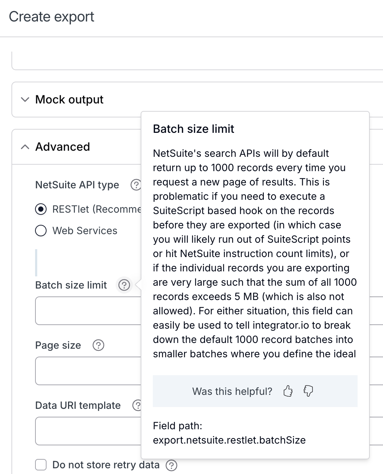383x474 pixels.
Task: Click the Field path value text
Action: [229, 440]
